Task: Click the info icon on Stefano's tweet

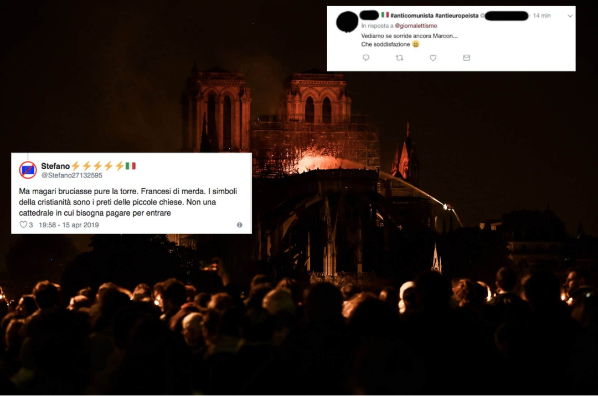Action: coord(240,225)
